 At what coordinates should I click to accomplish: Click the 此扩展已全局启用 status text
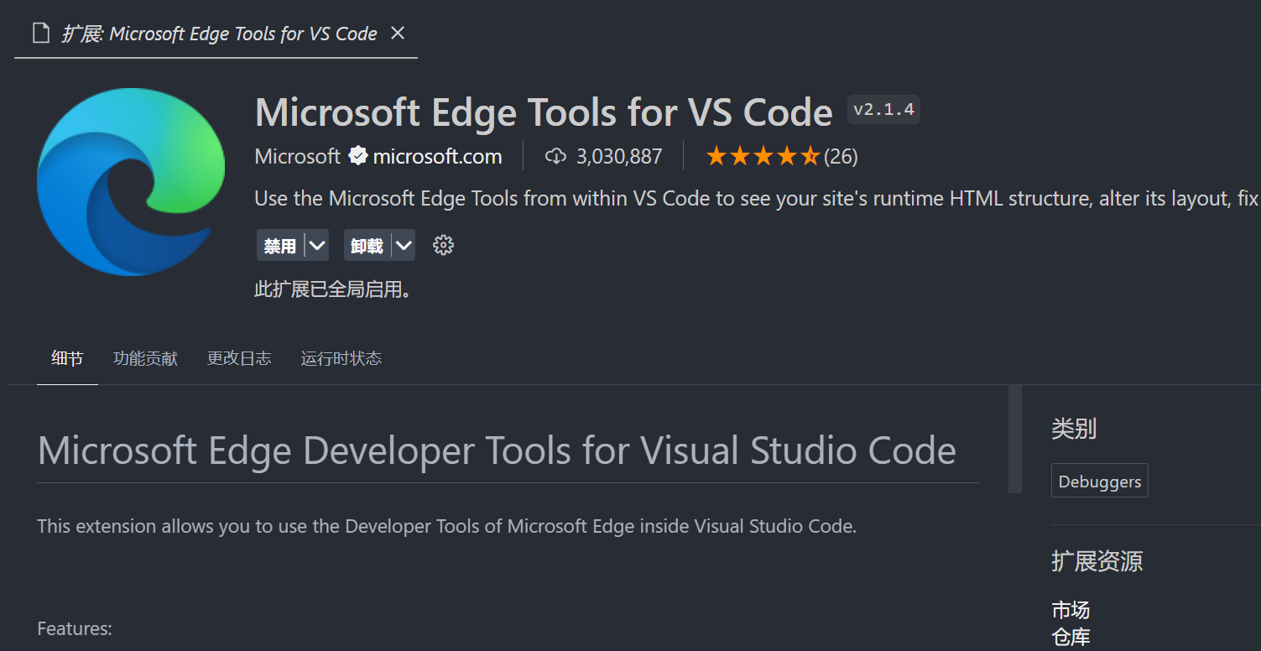[x=332, y=290]
